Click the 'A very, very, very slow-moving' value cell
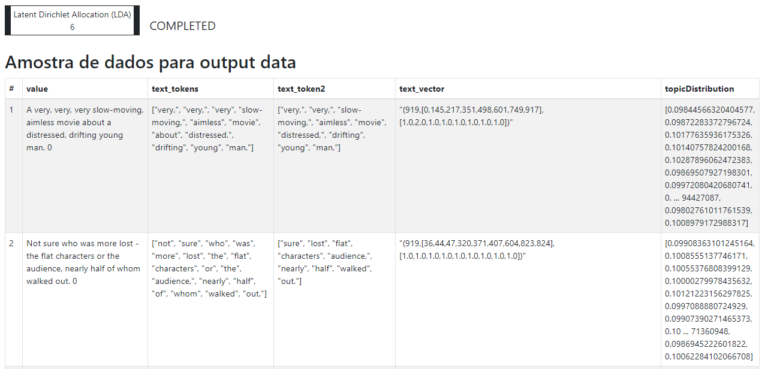The image size is (762, 369). point(85,166)
